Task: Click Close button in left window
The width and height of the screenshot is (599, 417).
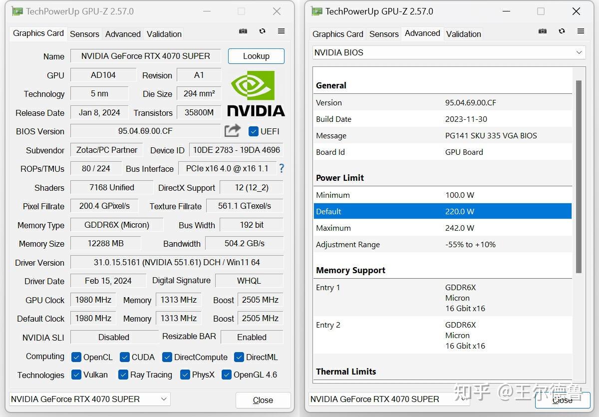Action: point(263,400)
